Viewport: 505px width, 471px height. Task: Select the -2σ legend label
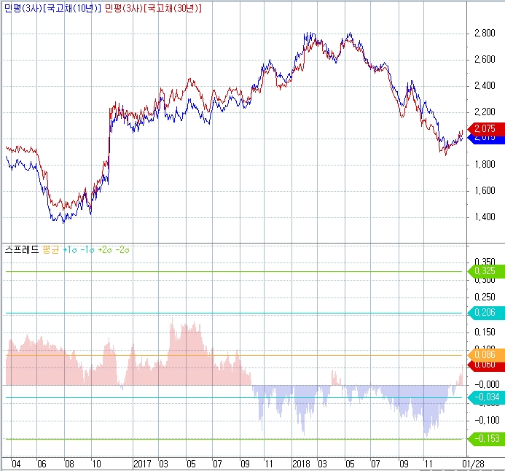122,250
